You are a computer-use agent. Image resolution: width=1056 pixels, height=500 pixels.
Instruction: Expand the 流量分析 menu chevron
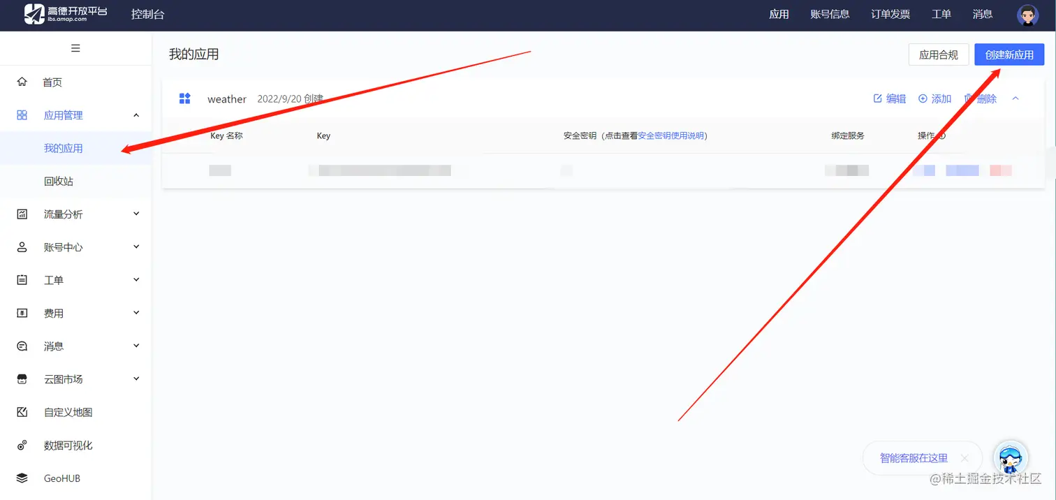coord(136,214)
